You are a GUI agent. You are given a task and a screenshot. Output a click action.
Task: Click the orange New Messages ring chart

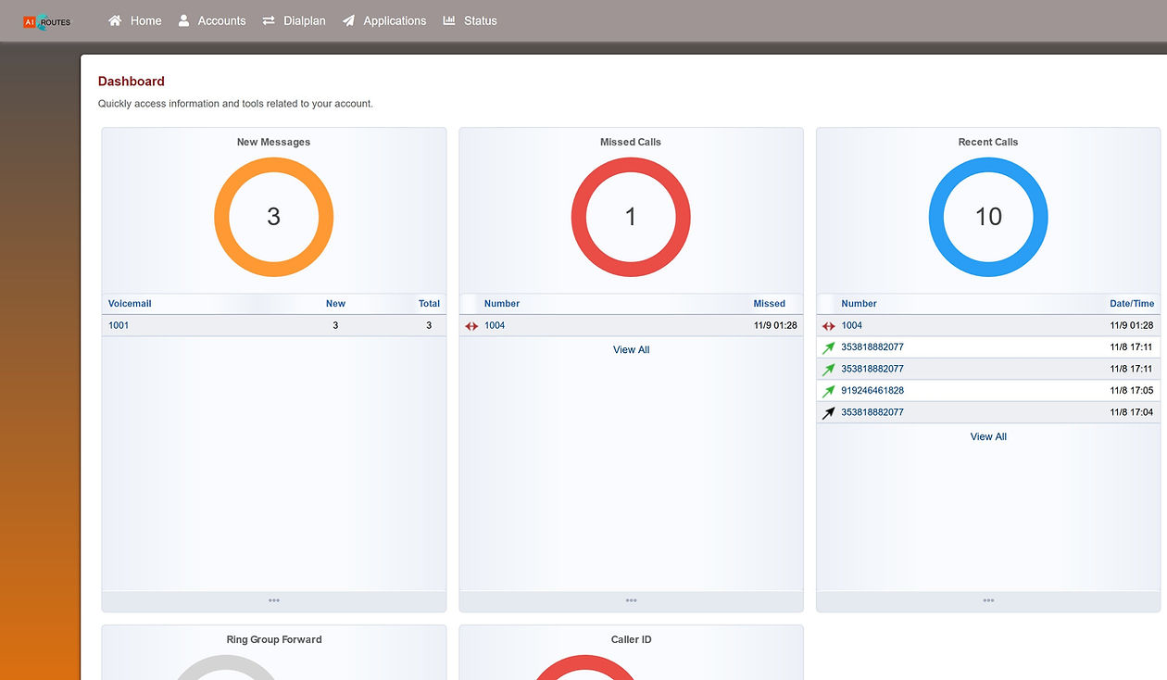click(273, 217)
